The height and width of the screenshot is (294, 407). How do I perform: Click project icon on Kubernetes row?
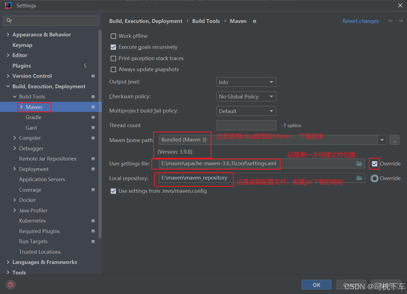pyautogui.click(x=93, y=221)
